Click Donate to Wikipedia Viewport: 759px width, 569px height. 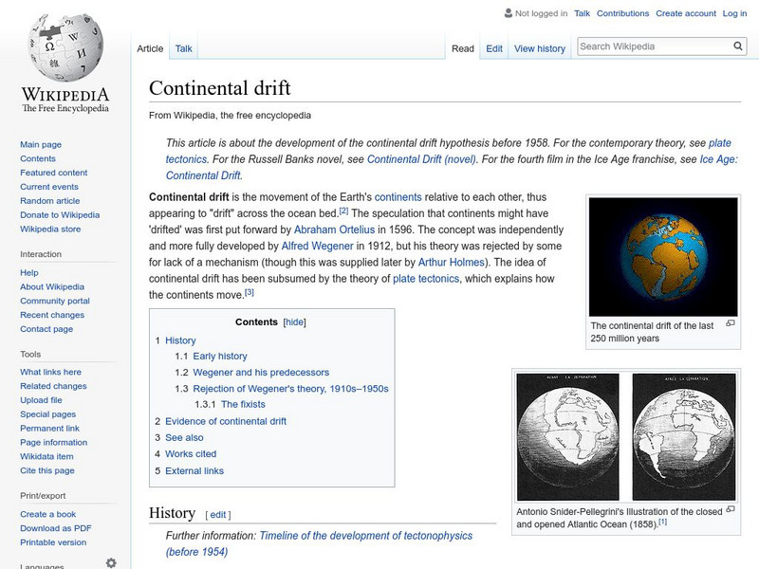60,215
